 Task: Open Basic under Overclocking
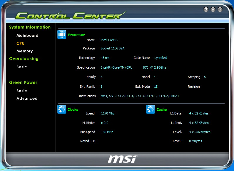pos(22,67)
